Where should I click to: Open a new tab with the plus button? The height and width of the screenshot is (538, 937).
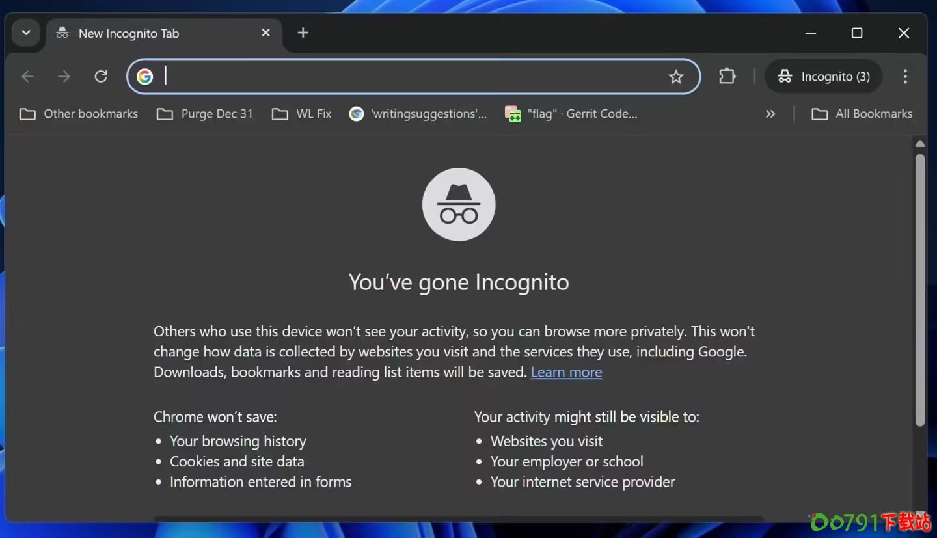pyautogui.click(x=303, y=33)
